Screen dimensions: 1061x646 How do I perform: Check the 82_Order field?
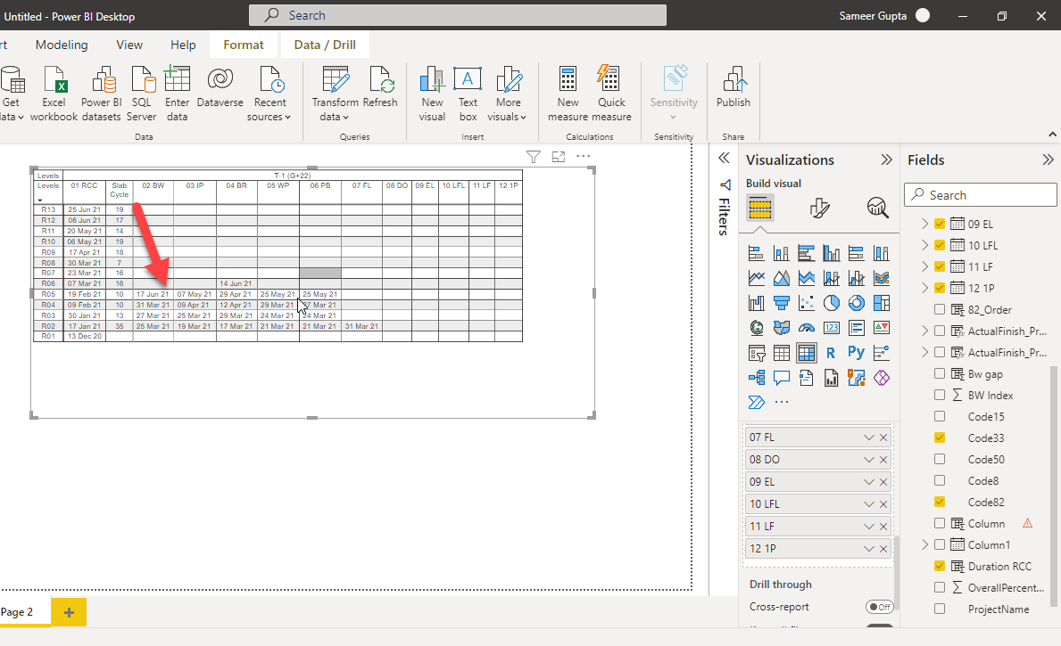pyautogui.click(x=940, y=309)
